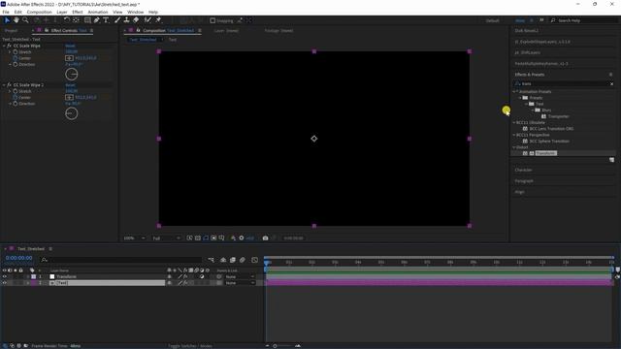Expand the Stretch property under CC Scale Wipe
Image resolution: width=621 pixels, height=349 pixels.
coord(10,51)
